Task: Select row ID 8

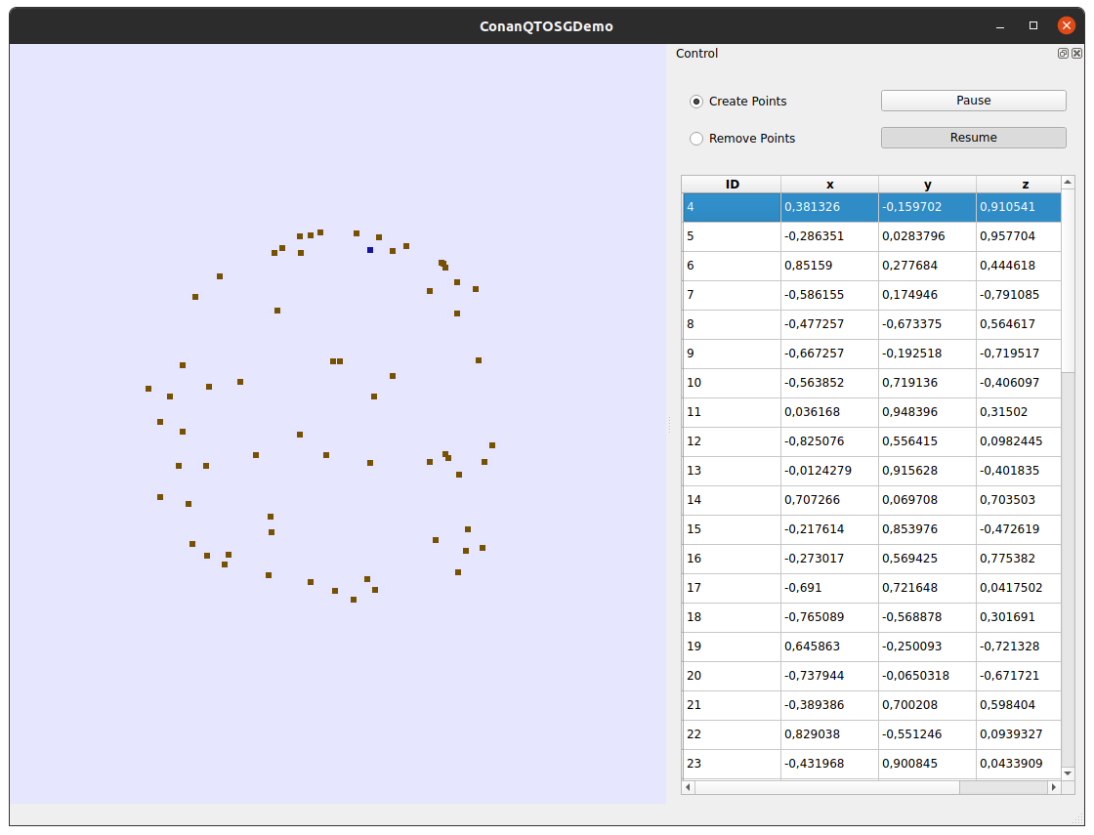Action: 732,324
